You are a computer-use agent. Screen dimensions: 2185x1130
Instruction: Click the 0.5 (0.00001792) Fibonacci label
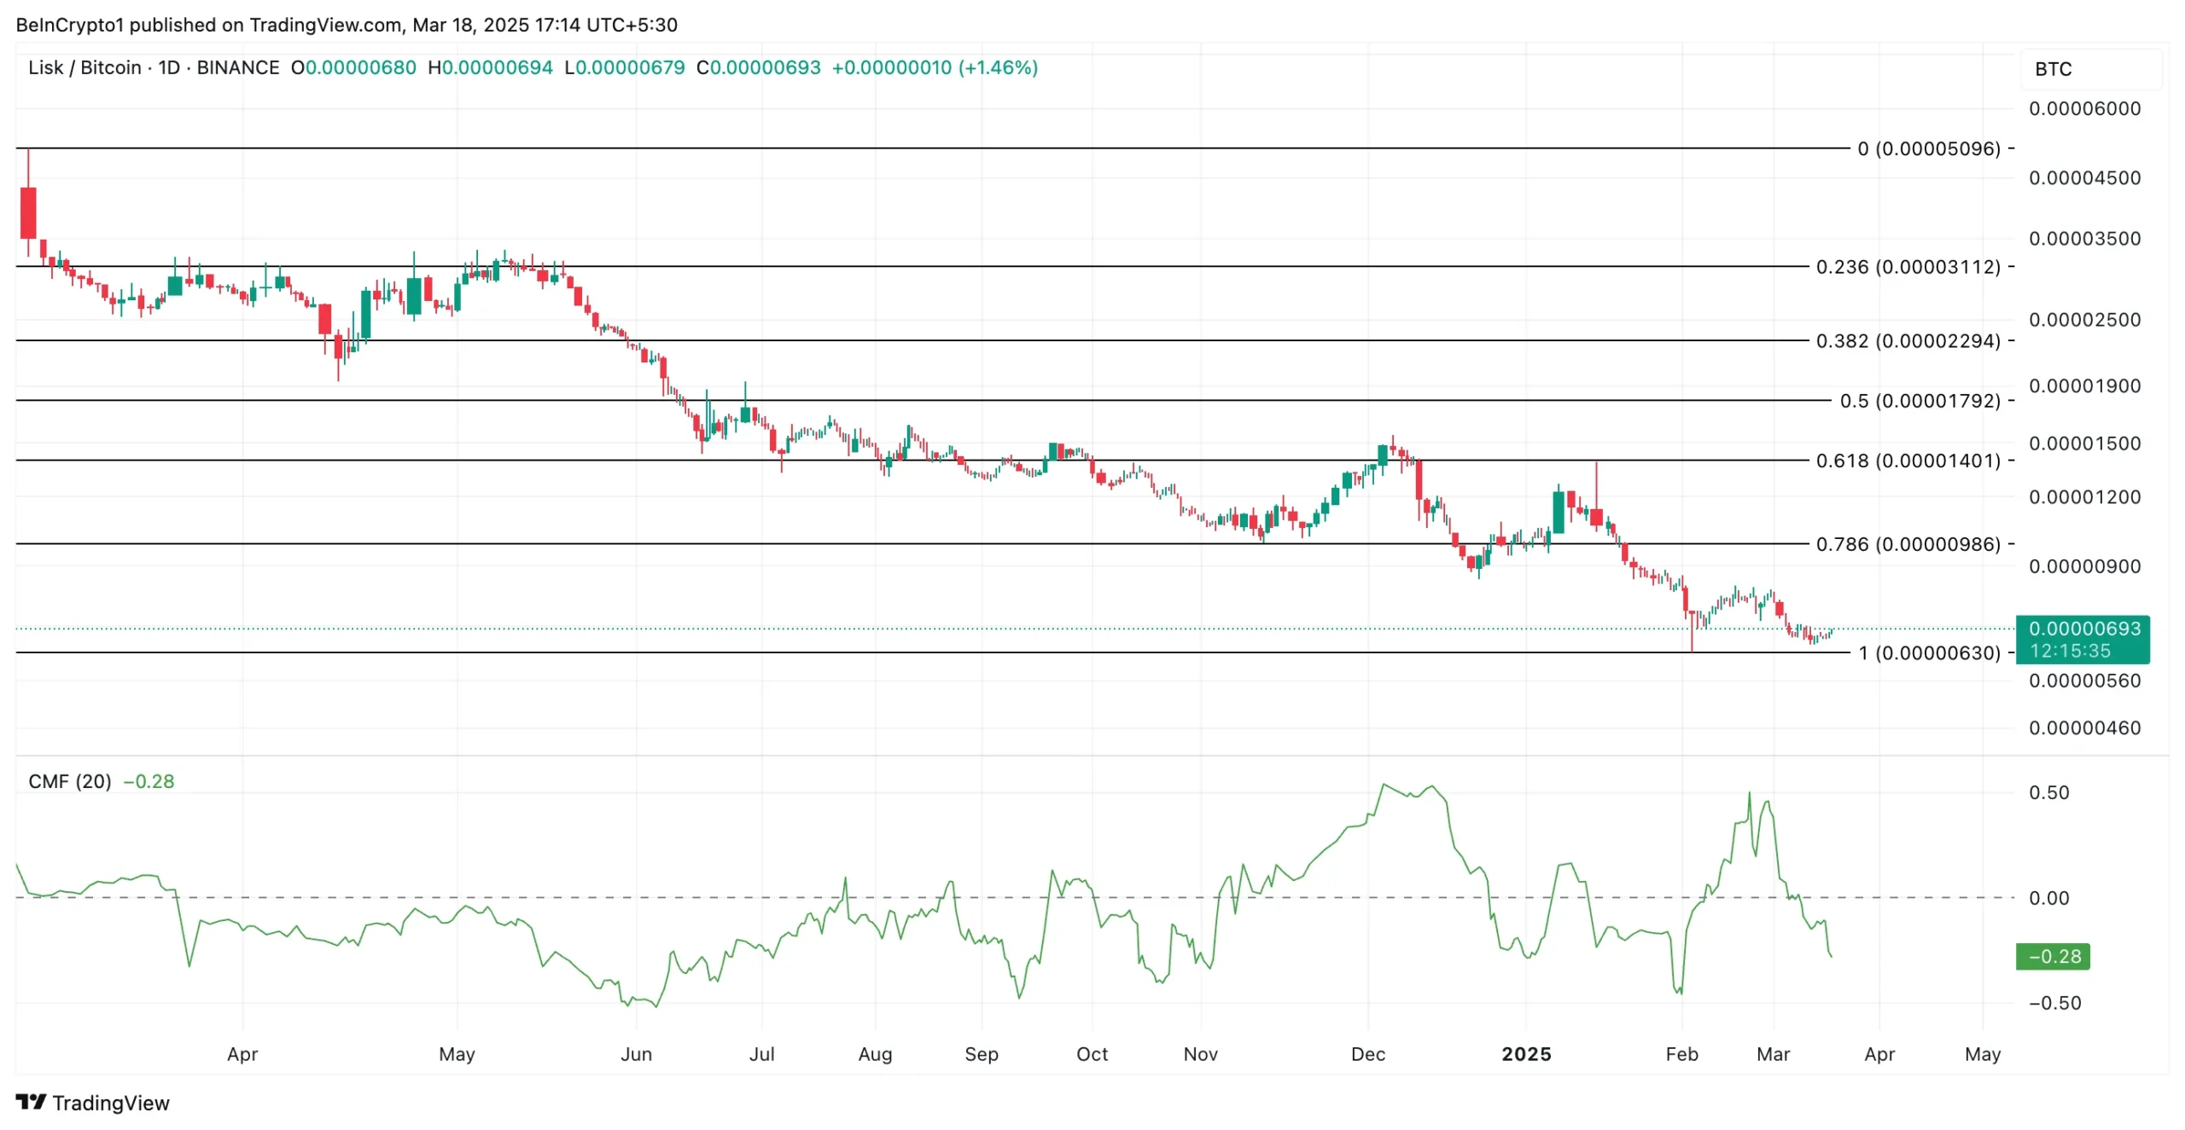tap(1920, 401)
